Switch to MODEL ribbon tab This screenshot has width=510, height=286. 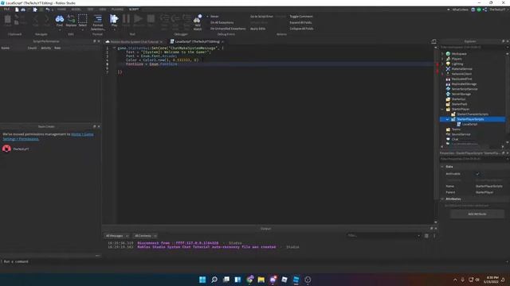[x=76, y=10]
